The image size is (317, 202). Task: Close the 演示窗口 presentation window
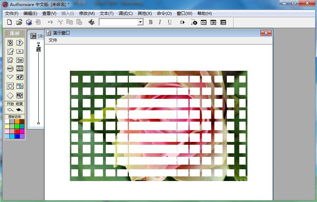point(266,33)
